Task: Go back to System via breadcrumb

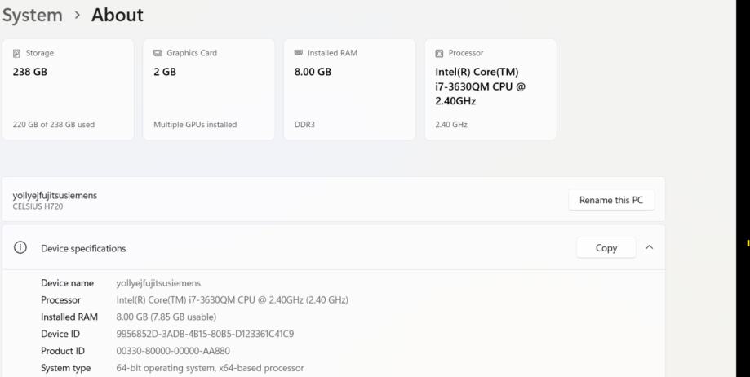Action: click(x=33, y=15)
